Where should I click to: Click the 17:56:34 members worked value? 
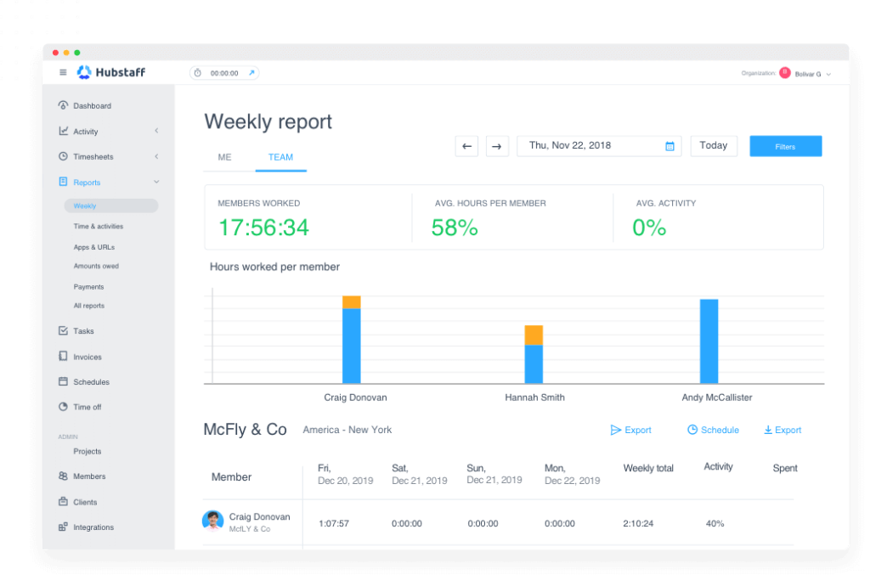click(263, 228)
